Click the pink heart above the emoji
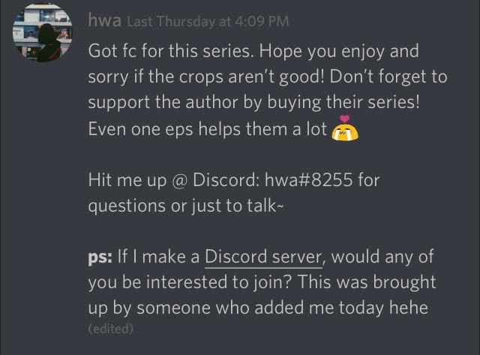The width and height of the screenshot is (480, 355). (x=345, y=119)
